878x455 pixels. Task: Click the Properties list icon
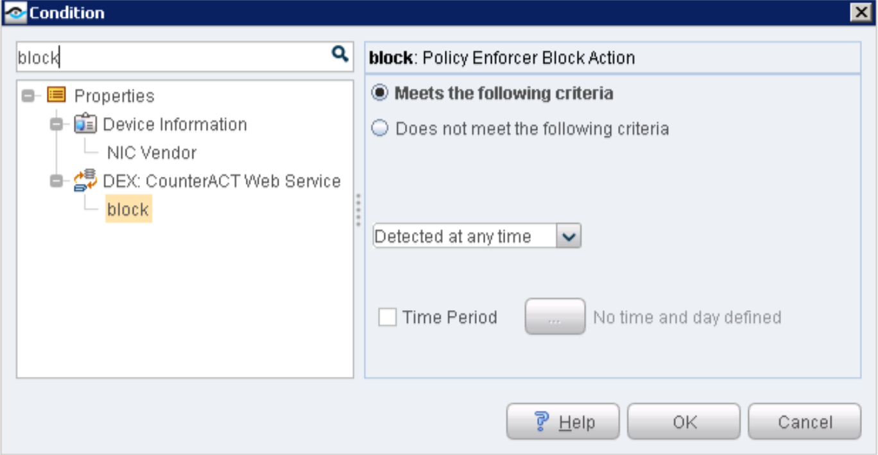coord(56,95)
